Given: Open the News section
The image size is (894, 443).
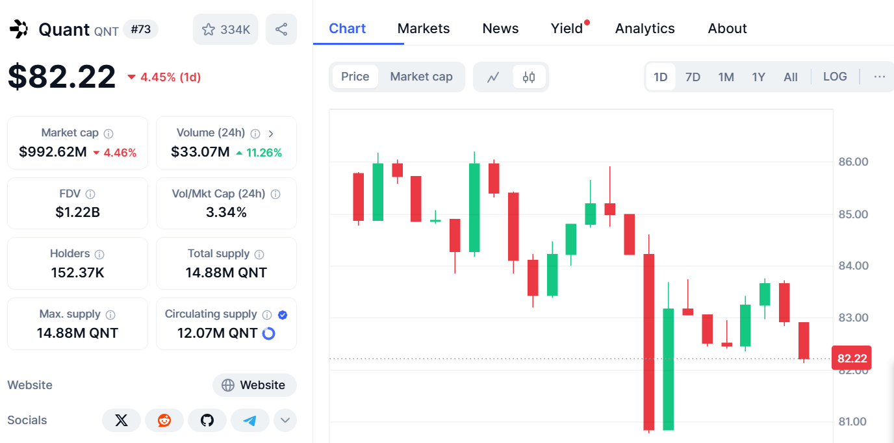Looking at the screenshot, I should pos(500,28).
